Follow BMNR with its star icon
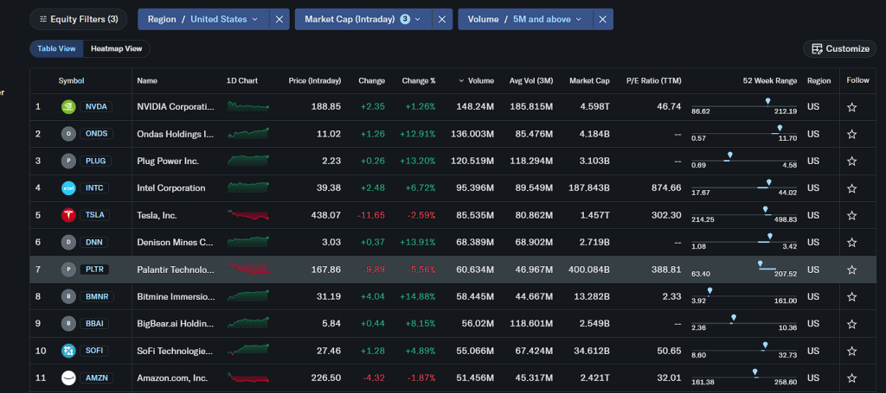Screen dimensions: 886x393 click(x=851, y=296)
